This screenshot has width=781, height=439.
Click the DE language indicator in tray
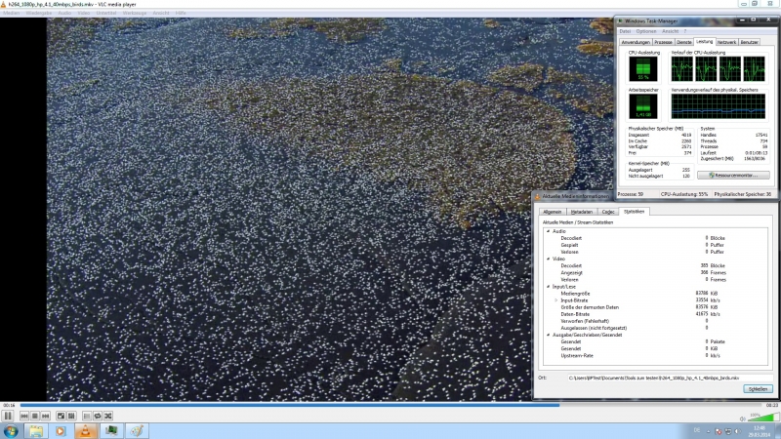[x=697, y=430]
